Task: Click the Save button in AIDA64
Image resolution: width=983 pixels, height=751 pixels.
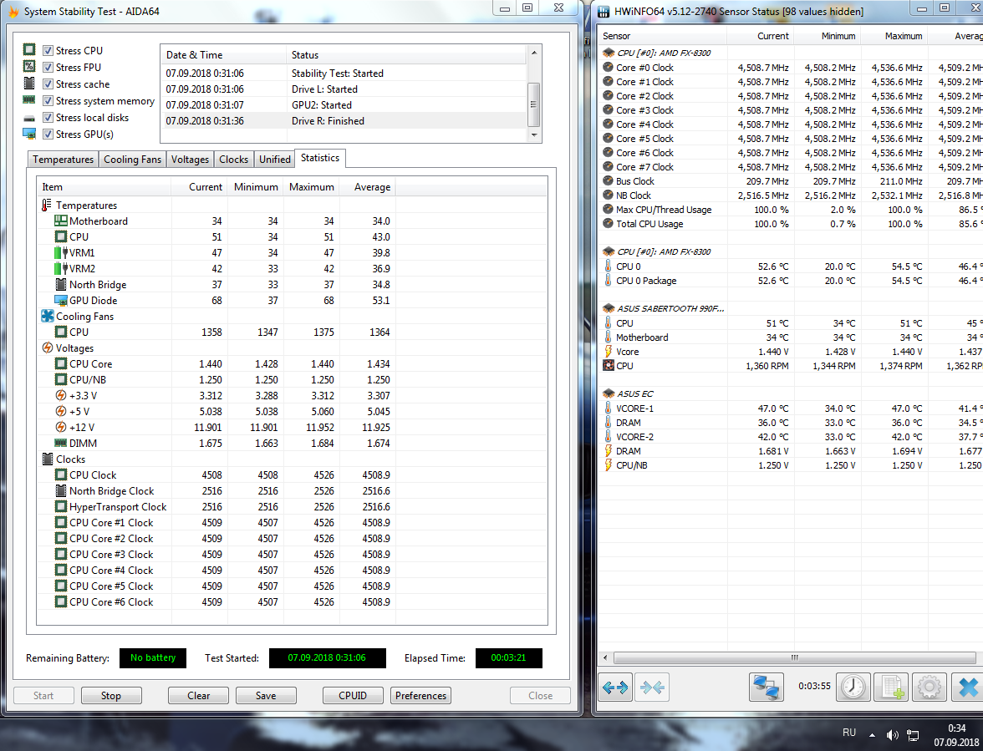Action: click(266, 695)
